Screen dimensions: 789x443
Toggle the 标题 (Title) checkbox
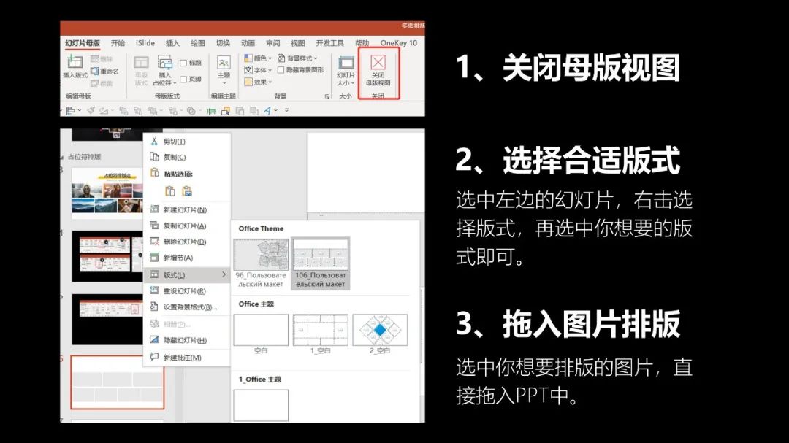click(x=183, y=63)
